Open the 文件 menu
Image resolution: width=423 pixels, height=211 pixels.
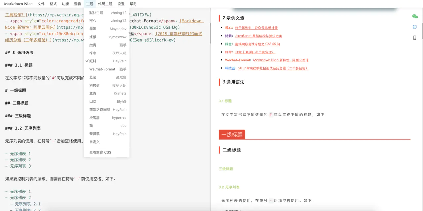pos(41,4)
